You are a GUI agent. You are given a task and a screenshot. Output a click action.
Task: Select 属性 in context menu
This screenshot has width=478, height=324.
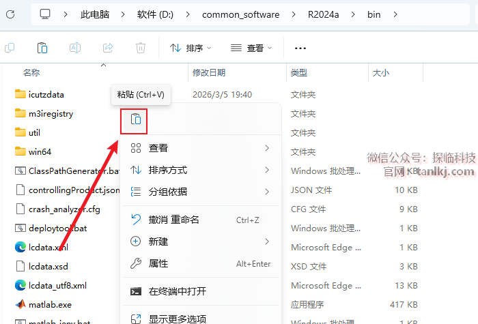tap(201, 263)
